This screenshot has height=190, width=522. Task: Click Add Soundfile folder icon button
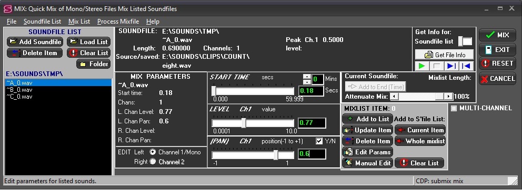point(35,42)
